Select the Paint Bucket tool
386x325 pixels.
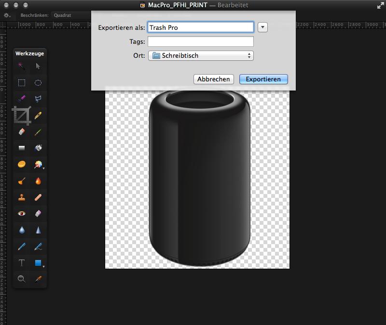(38, 148)
